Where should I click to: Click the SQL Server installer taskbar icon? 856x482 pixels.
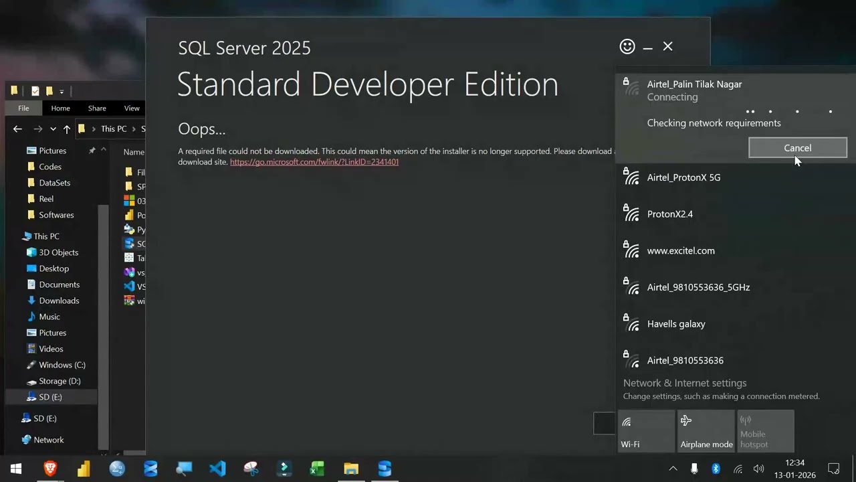coord(385,469)
